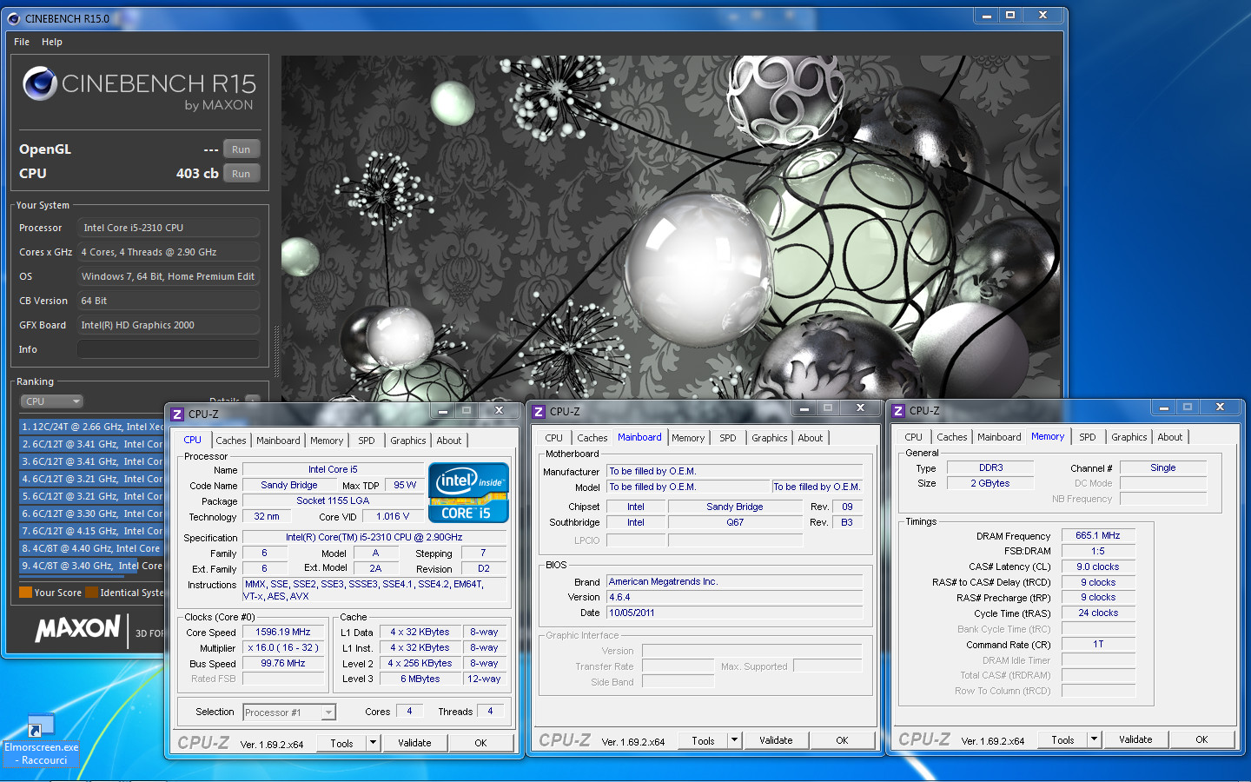Screen dimensions: 1251x782
Task: Open Memory tab in the CPU-tab CPU-Z window
Action: point(327,441)
